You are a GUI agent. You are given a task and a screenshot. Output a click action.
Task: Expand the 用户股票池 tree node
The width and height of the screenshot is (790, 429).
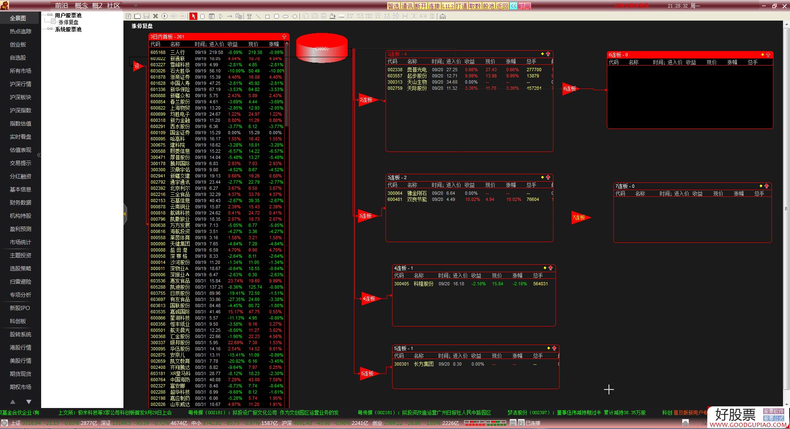pyautogui.click(x=50, y=15)
